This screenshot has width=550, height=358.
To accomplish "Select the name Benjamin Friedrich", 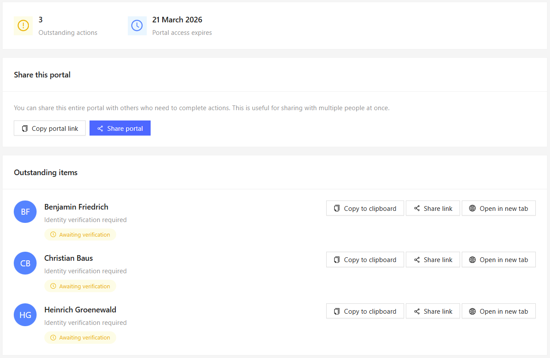I will [x=76, y=207].
